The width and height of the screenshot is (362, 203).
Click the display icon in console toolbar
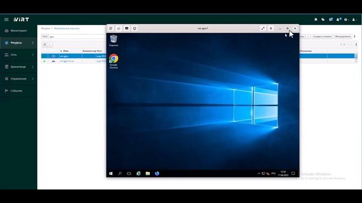127,28
